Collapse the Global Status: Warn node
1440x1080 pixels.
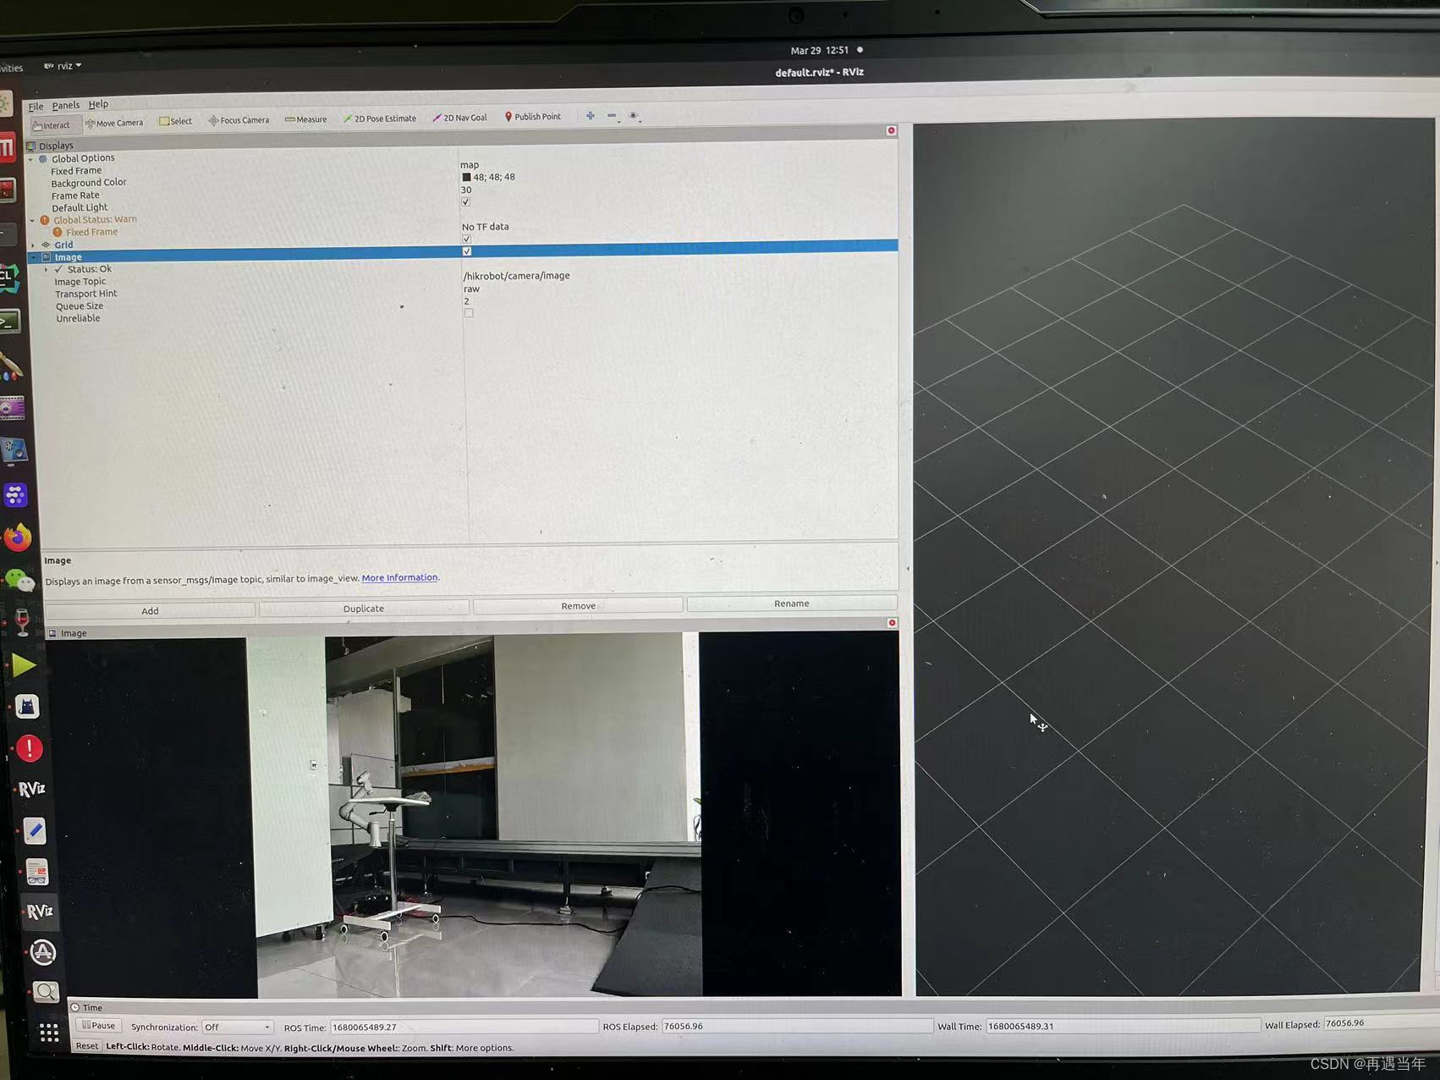click(32, 221)
